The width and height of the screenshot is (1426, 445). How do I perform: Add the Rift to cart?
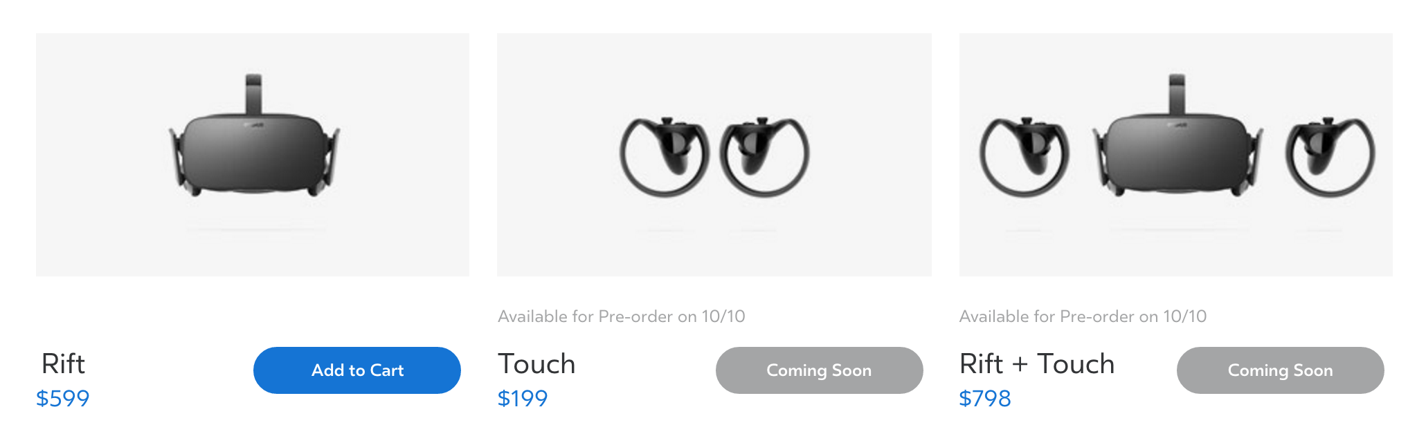tap(357, 370)
